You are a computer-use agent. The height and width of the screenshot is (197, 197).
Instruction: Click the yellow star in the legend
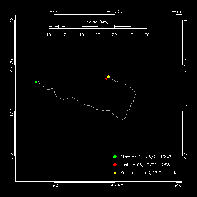pyautogui.click(x=115, y=173)
